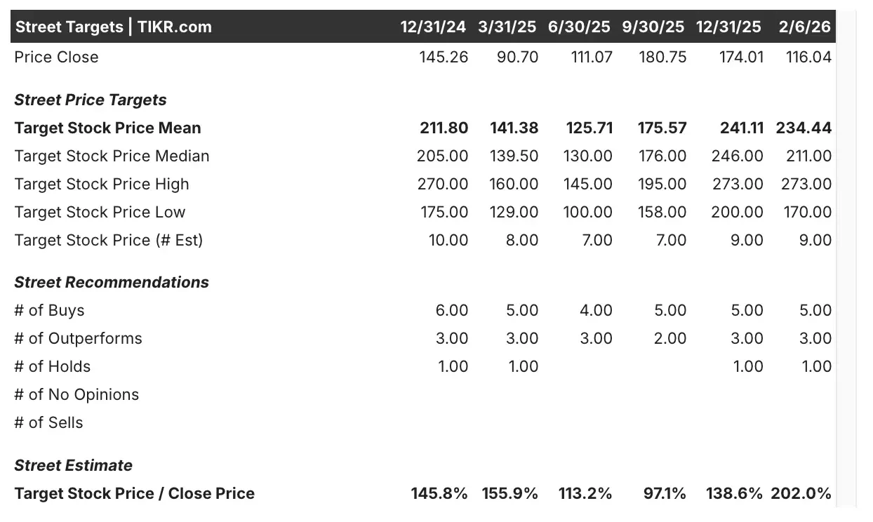
Task: Select the 12/31/24 column header
Action: click(x=433, y=27)
